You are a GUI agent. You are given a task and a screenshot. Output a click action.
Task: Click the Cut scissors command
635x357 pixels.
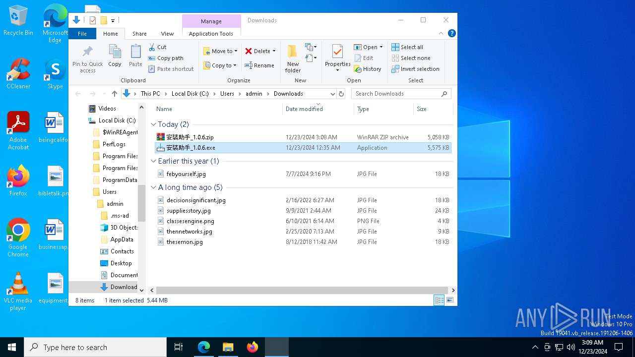158,47
